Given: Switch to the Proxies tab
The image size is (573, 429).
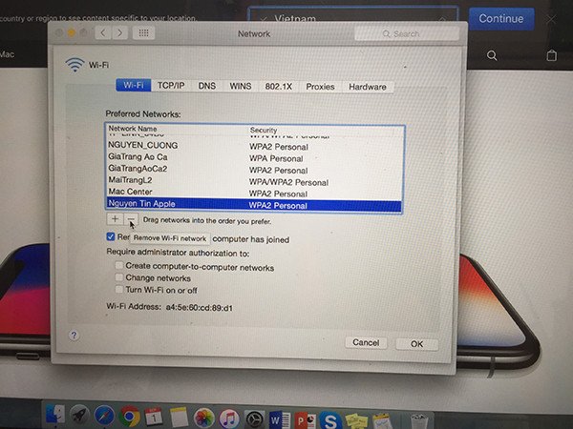Looking at the screenshot, I should (x=320, y=87).
